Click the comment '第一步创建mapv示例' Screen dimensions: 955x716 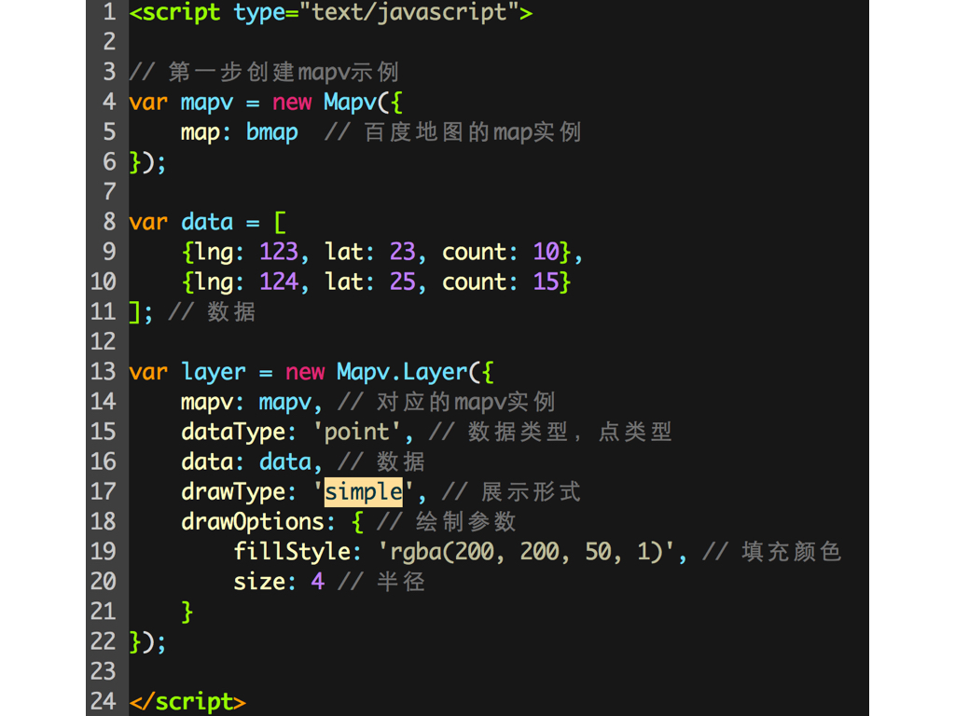pyautogui.click(x=284, y=73)
